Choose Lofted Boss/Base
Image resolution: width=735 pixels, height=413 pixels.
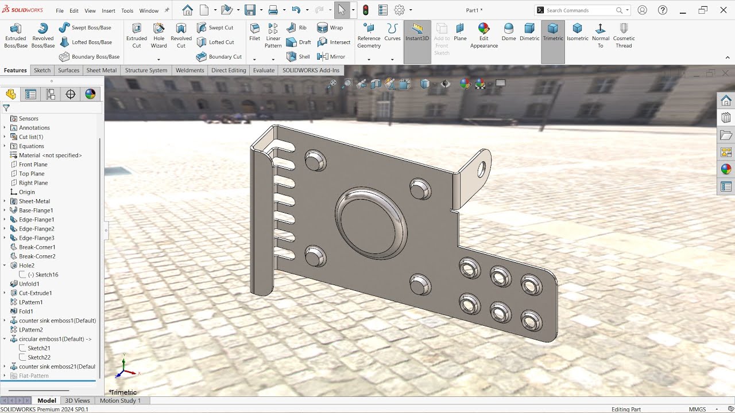(x=85, y=42)
